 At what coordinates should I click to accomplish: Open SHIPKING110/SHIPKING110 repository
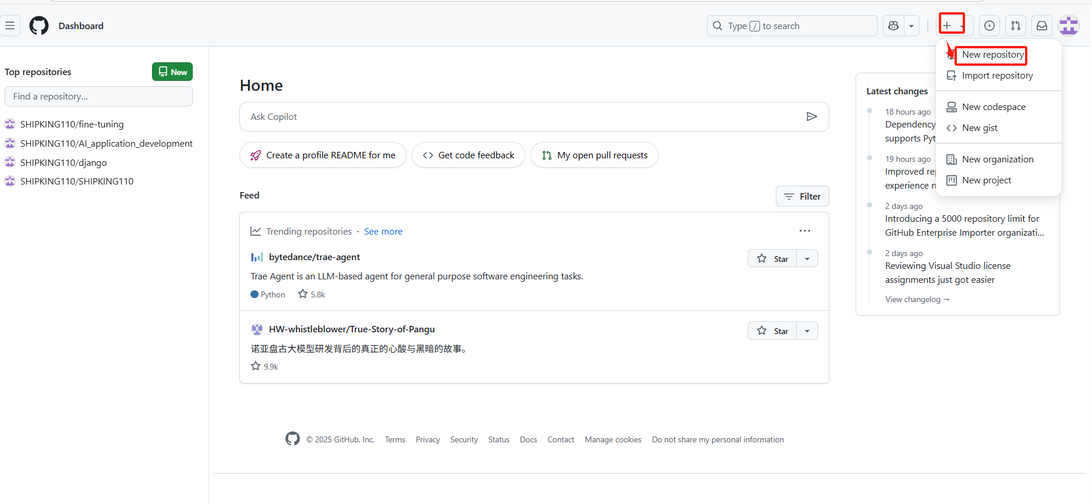click(x=77, y=181)
